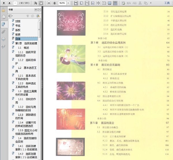This screenshot has width=173, height=160.
Task: Open bookmark 1.1 概述
Action: (23, 48)
